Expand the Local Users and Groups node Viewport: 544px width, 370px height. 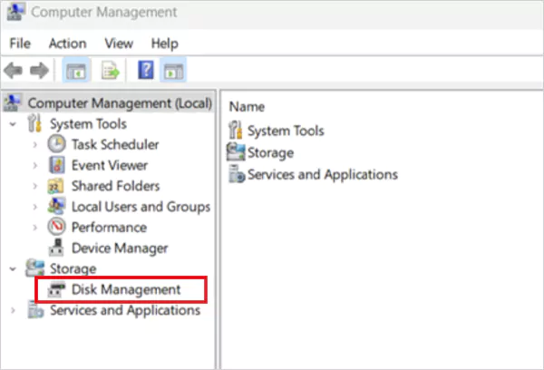tap(35, 207)
